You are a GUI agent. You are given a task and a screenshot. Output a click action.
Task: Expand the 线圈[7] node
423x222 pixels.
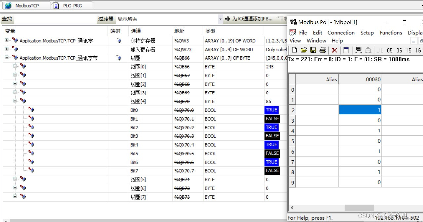pyautogui.click(x=15, y=196)
